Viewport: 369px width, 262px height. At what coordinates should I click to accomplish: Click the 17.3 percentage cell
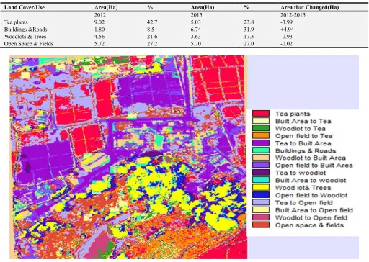[249, 37]
